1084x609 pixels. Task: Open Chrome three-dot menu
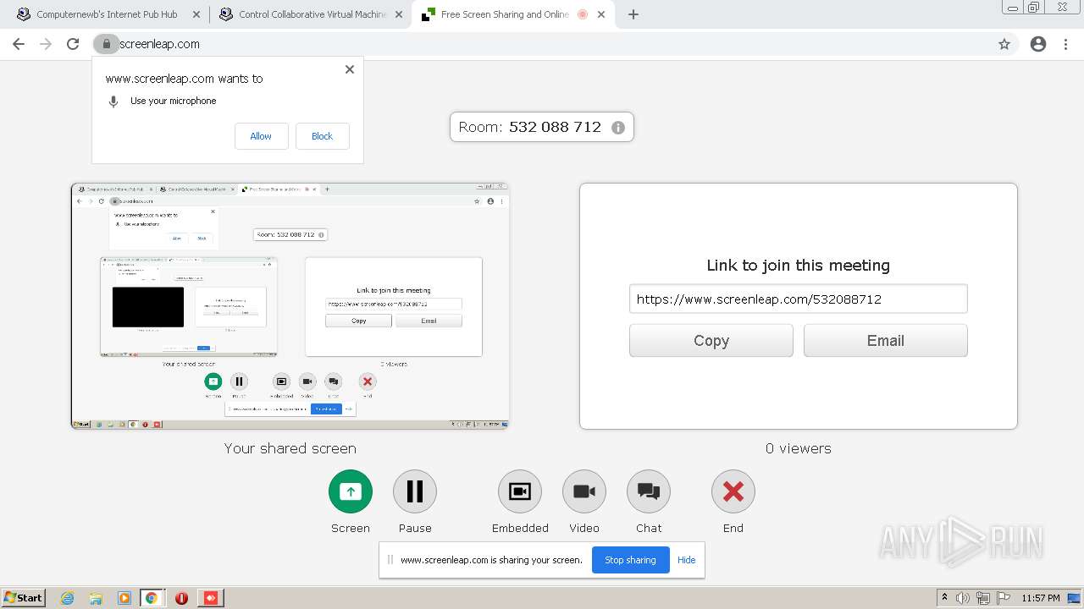(1066, 44)
